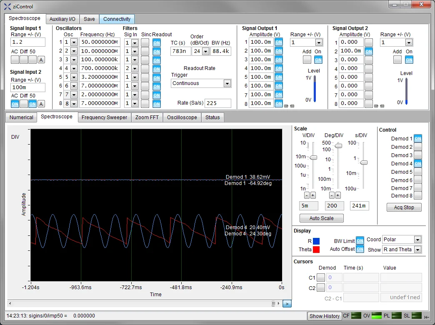
Task: Click the OV overload status indicator
Action: pos(377,315)
